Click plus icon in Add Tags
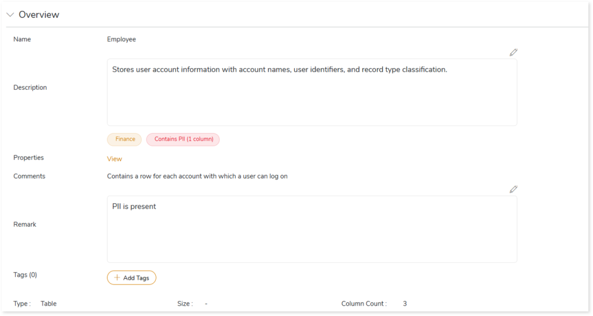Viewport: 593px width, 316px height. [x=117, y=278]
